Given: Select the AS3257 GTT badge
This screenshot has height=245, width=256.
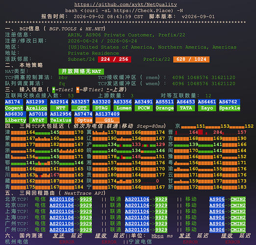Looking at the screenshot, I should click(x=80, y=105).
